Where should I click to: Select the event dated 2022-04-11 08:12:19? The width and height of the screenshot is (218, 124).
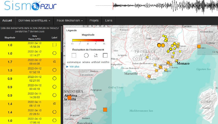coord(30,104)
